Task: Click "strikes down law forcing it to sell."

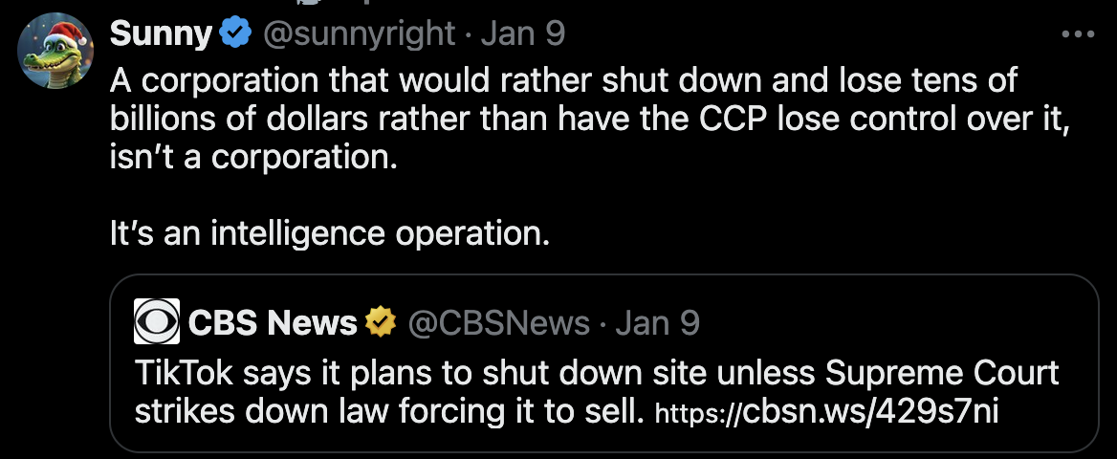Action: (388, 411)
